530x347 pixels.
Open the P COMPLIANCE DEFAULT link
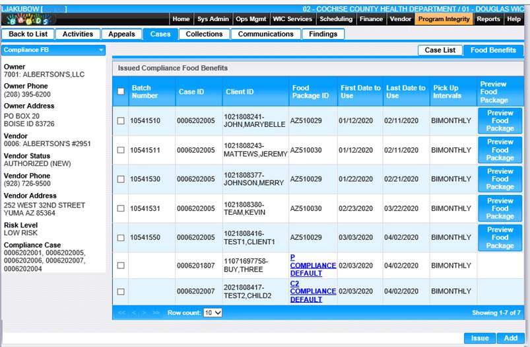tap(313, 266)
